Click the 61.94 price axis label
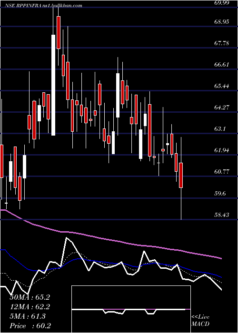The width and height of the screenshot is (238, 333). click(221, 150)
